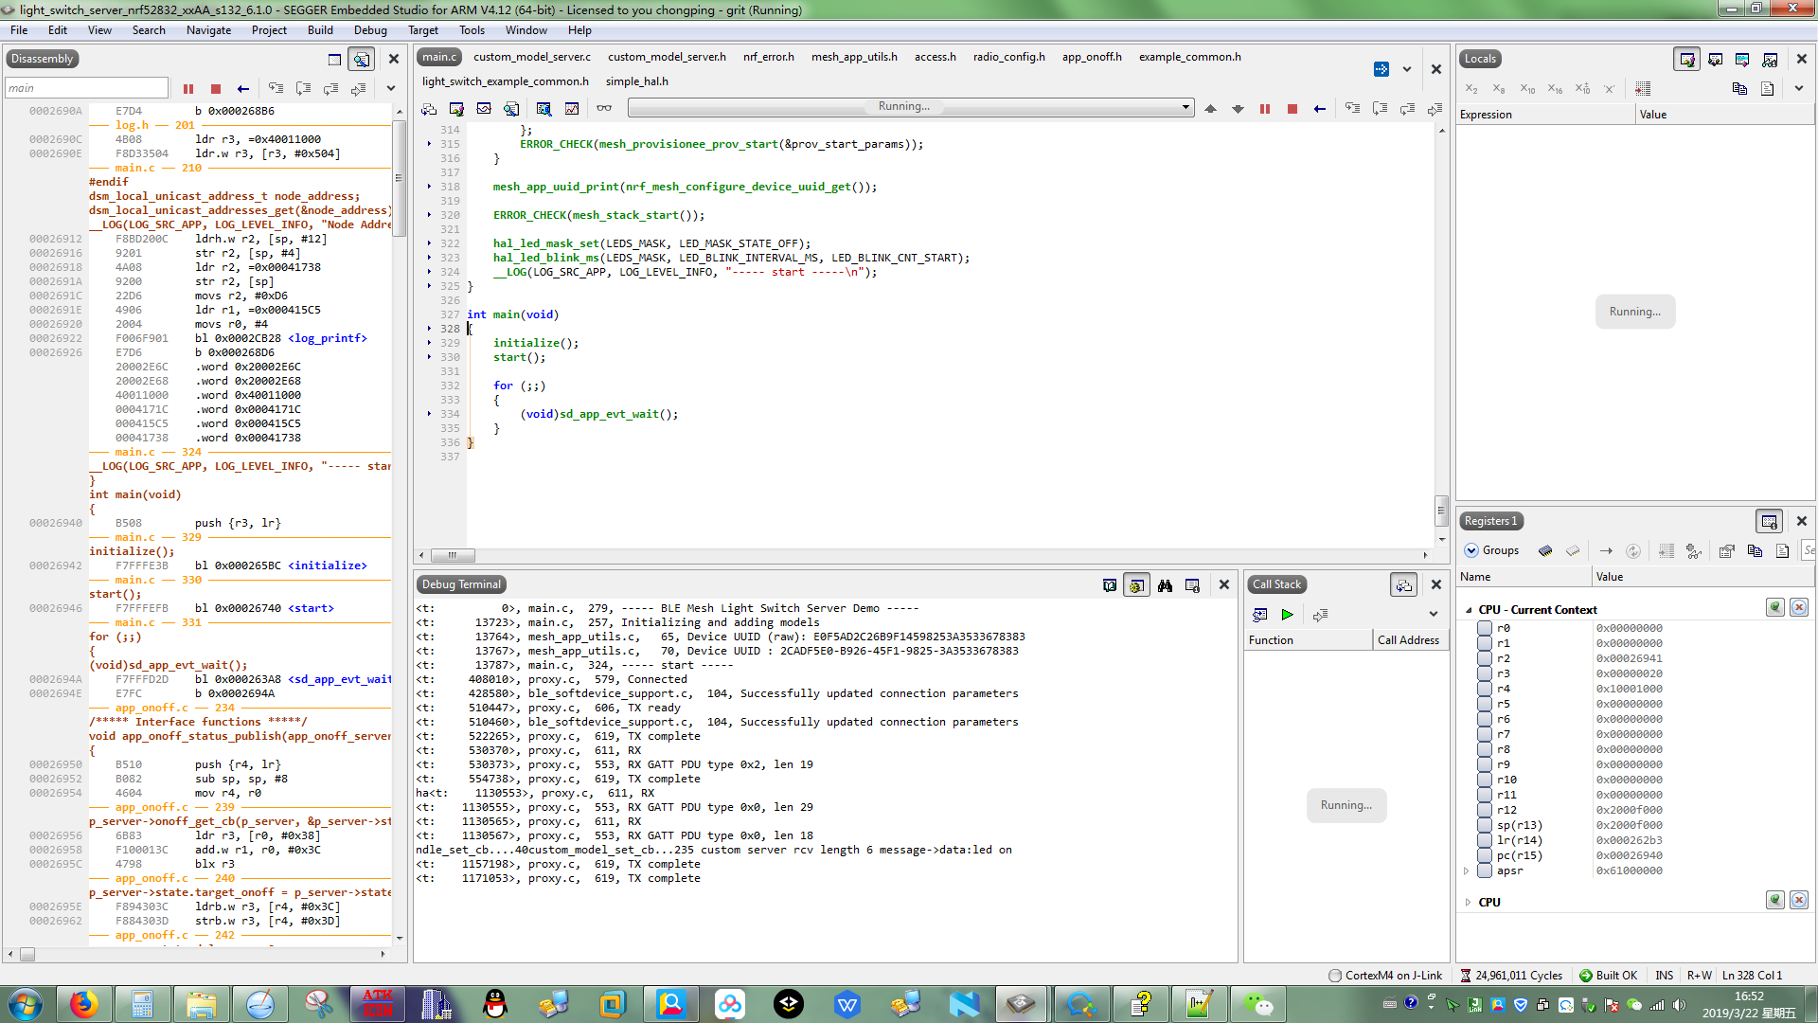Set binary display format X2 in Locals
Image resolution: width=1818 pixels, height=1023 pixels.
click(x=1471, y=89)
